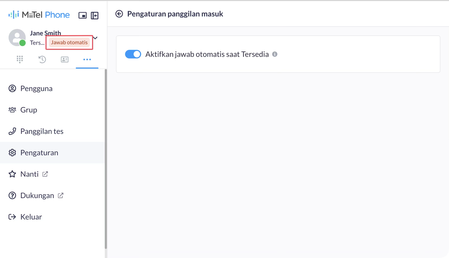This screenshot has width=449, height=258.
Task: Select the more options tab
Action: point(87,59)
